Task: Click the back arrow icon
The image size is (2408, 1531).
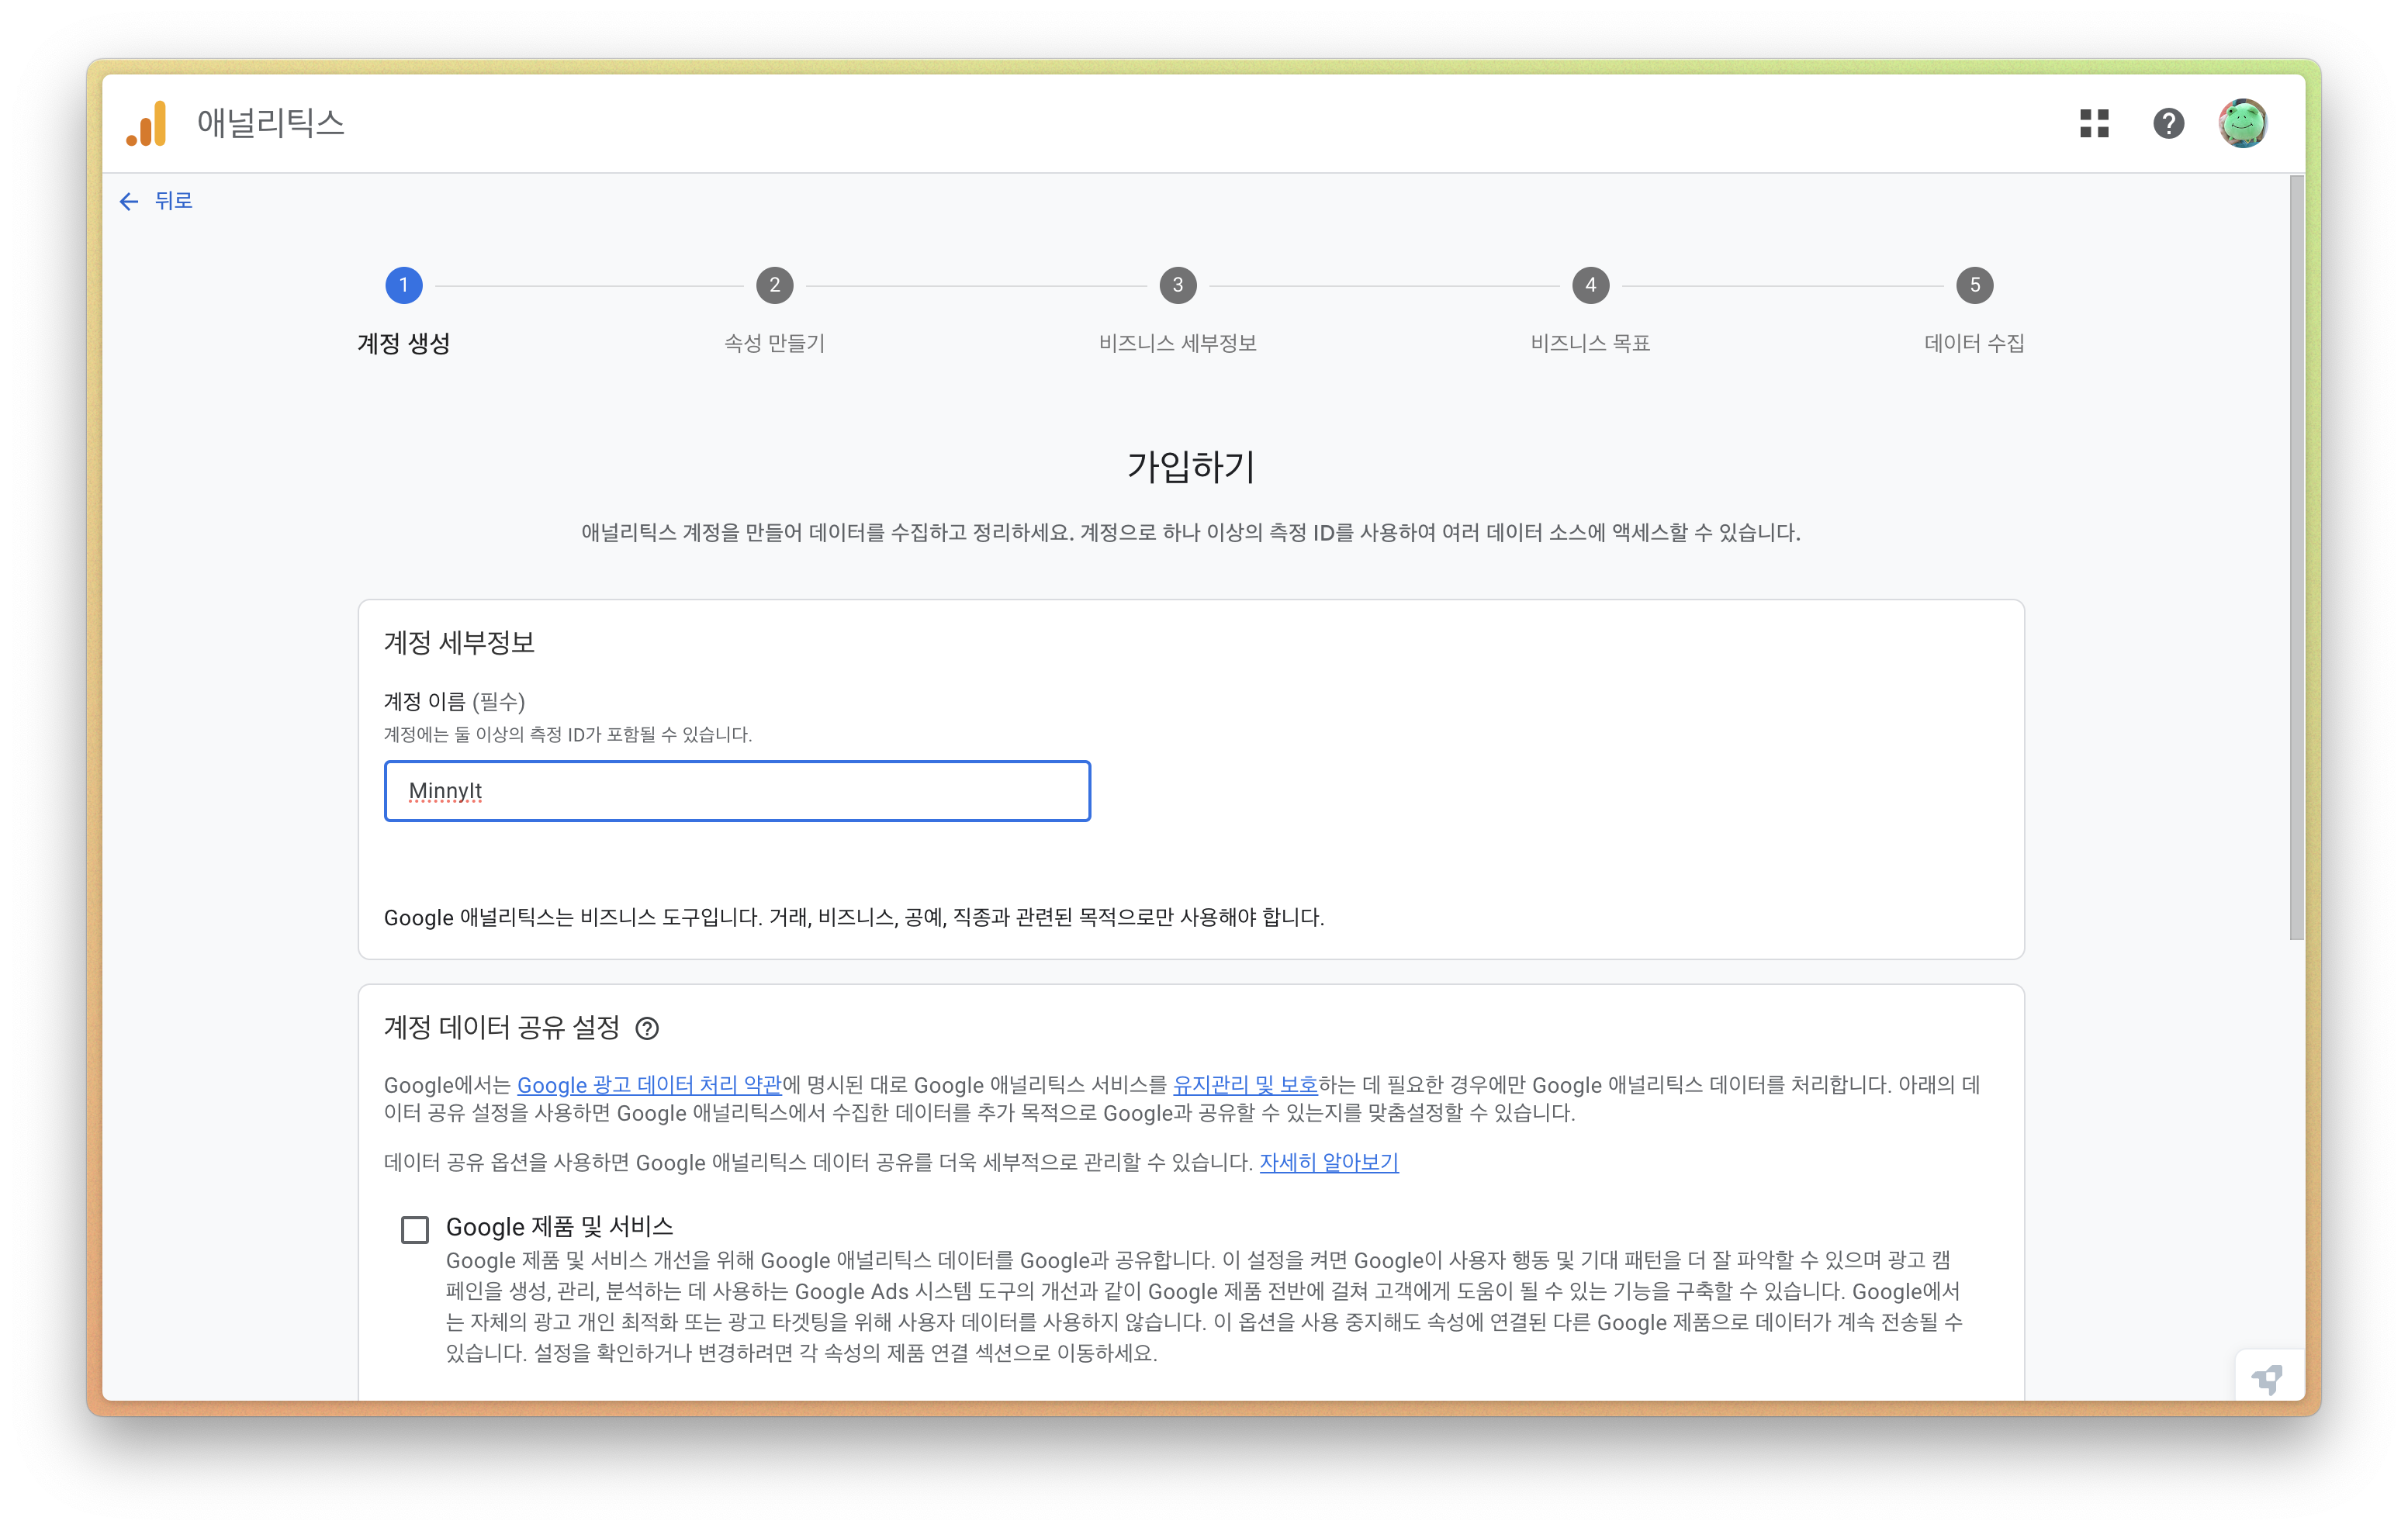Action: [129, 201]
